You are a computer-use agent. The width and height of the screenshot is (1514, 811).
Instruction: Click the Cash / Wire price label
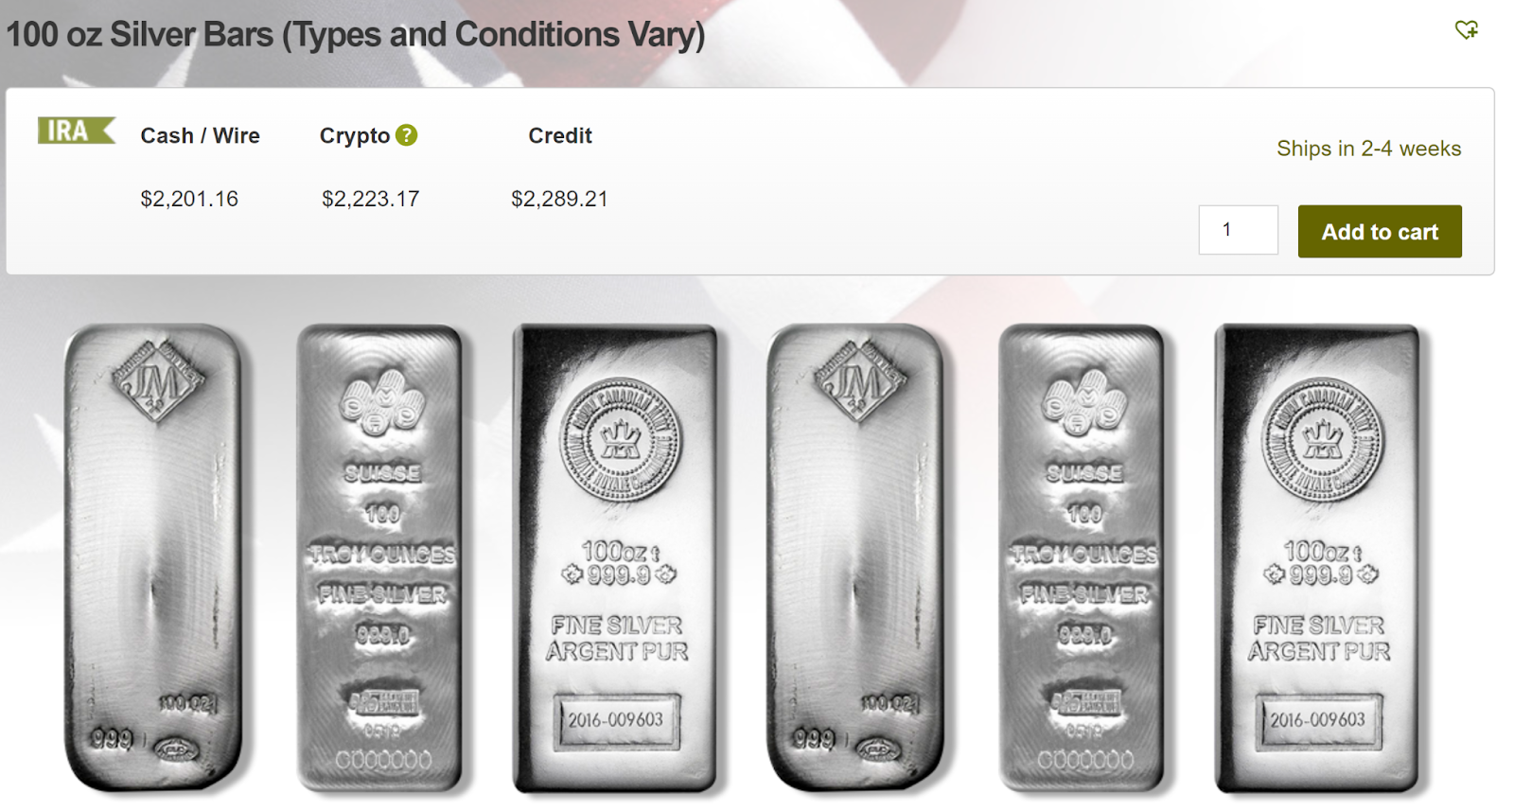[200, 135]
